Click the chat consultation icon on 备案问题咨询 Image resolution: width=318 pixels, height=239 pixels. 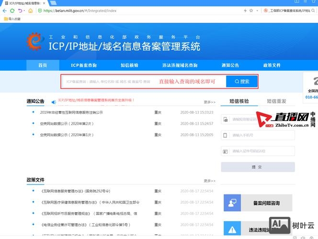point(232,203)
